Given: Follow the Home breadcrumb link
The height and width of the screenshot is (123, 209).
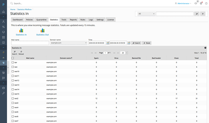Looking at the screenshot, I should click(13, 9).
